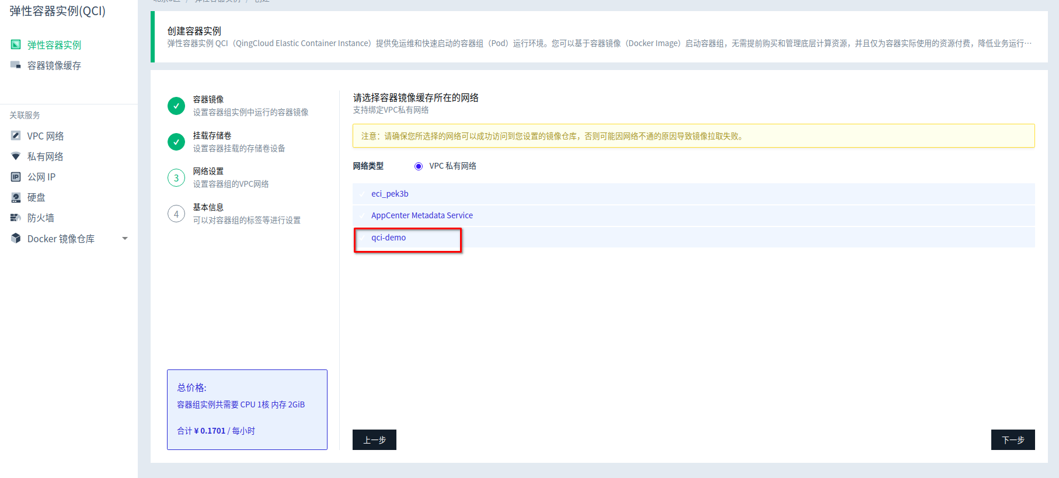1059x478 pixels.
Task: Click the 弹性容器实例(QCI) sidebar heading
Action: (57, 11)
